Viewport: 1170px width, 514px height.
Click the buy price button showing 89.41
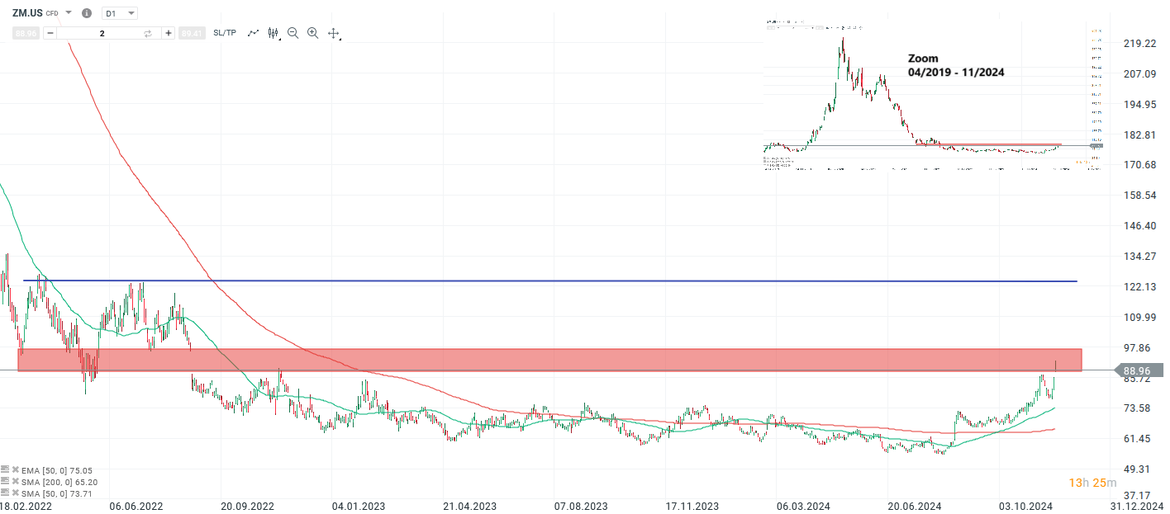coord(193,32)
